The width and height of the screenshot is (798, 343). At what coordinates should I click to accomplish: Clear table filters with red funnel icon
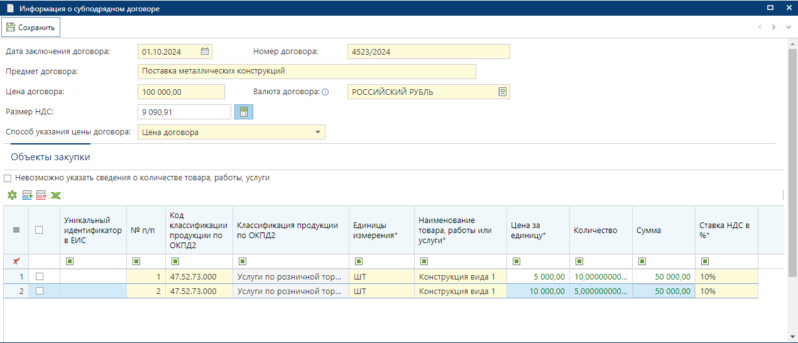coord(16,261)
